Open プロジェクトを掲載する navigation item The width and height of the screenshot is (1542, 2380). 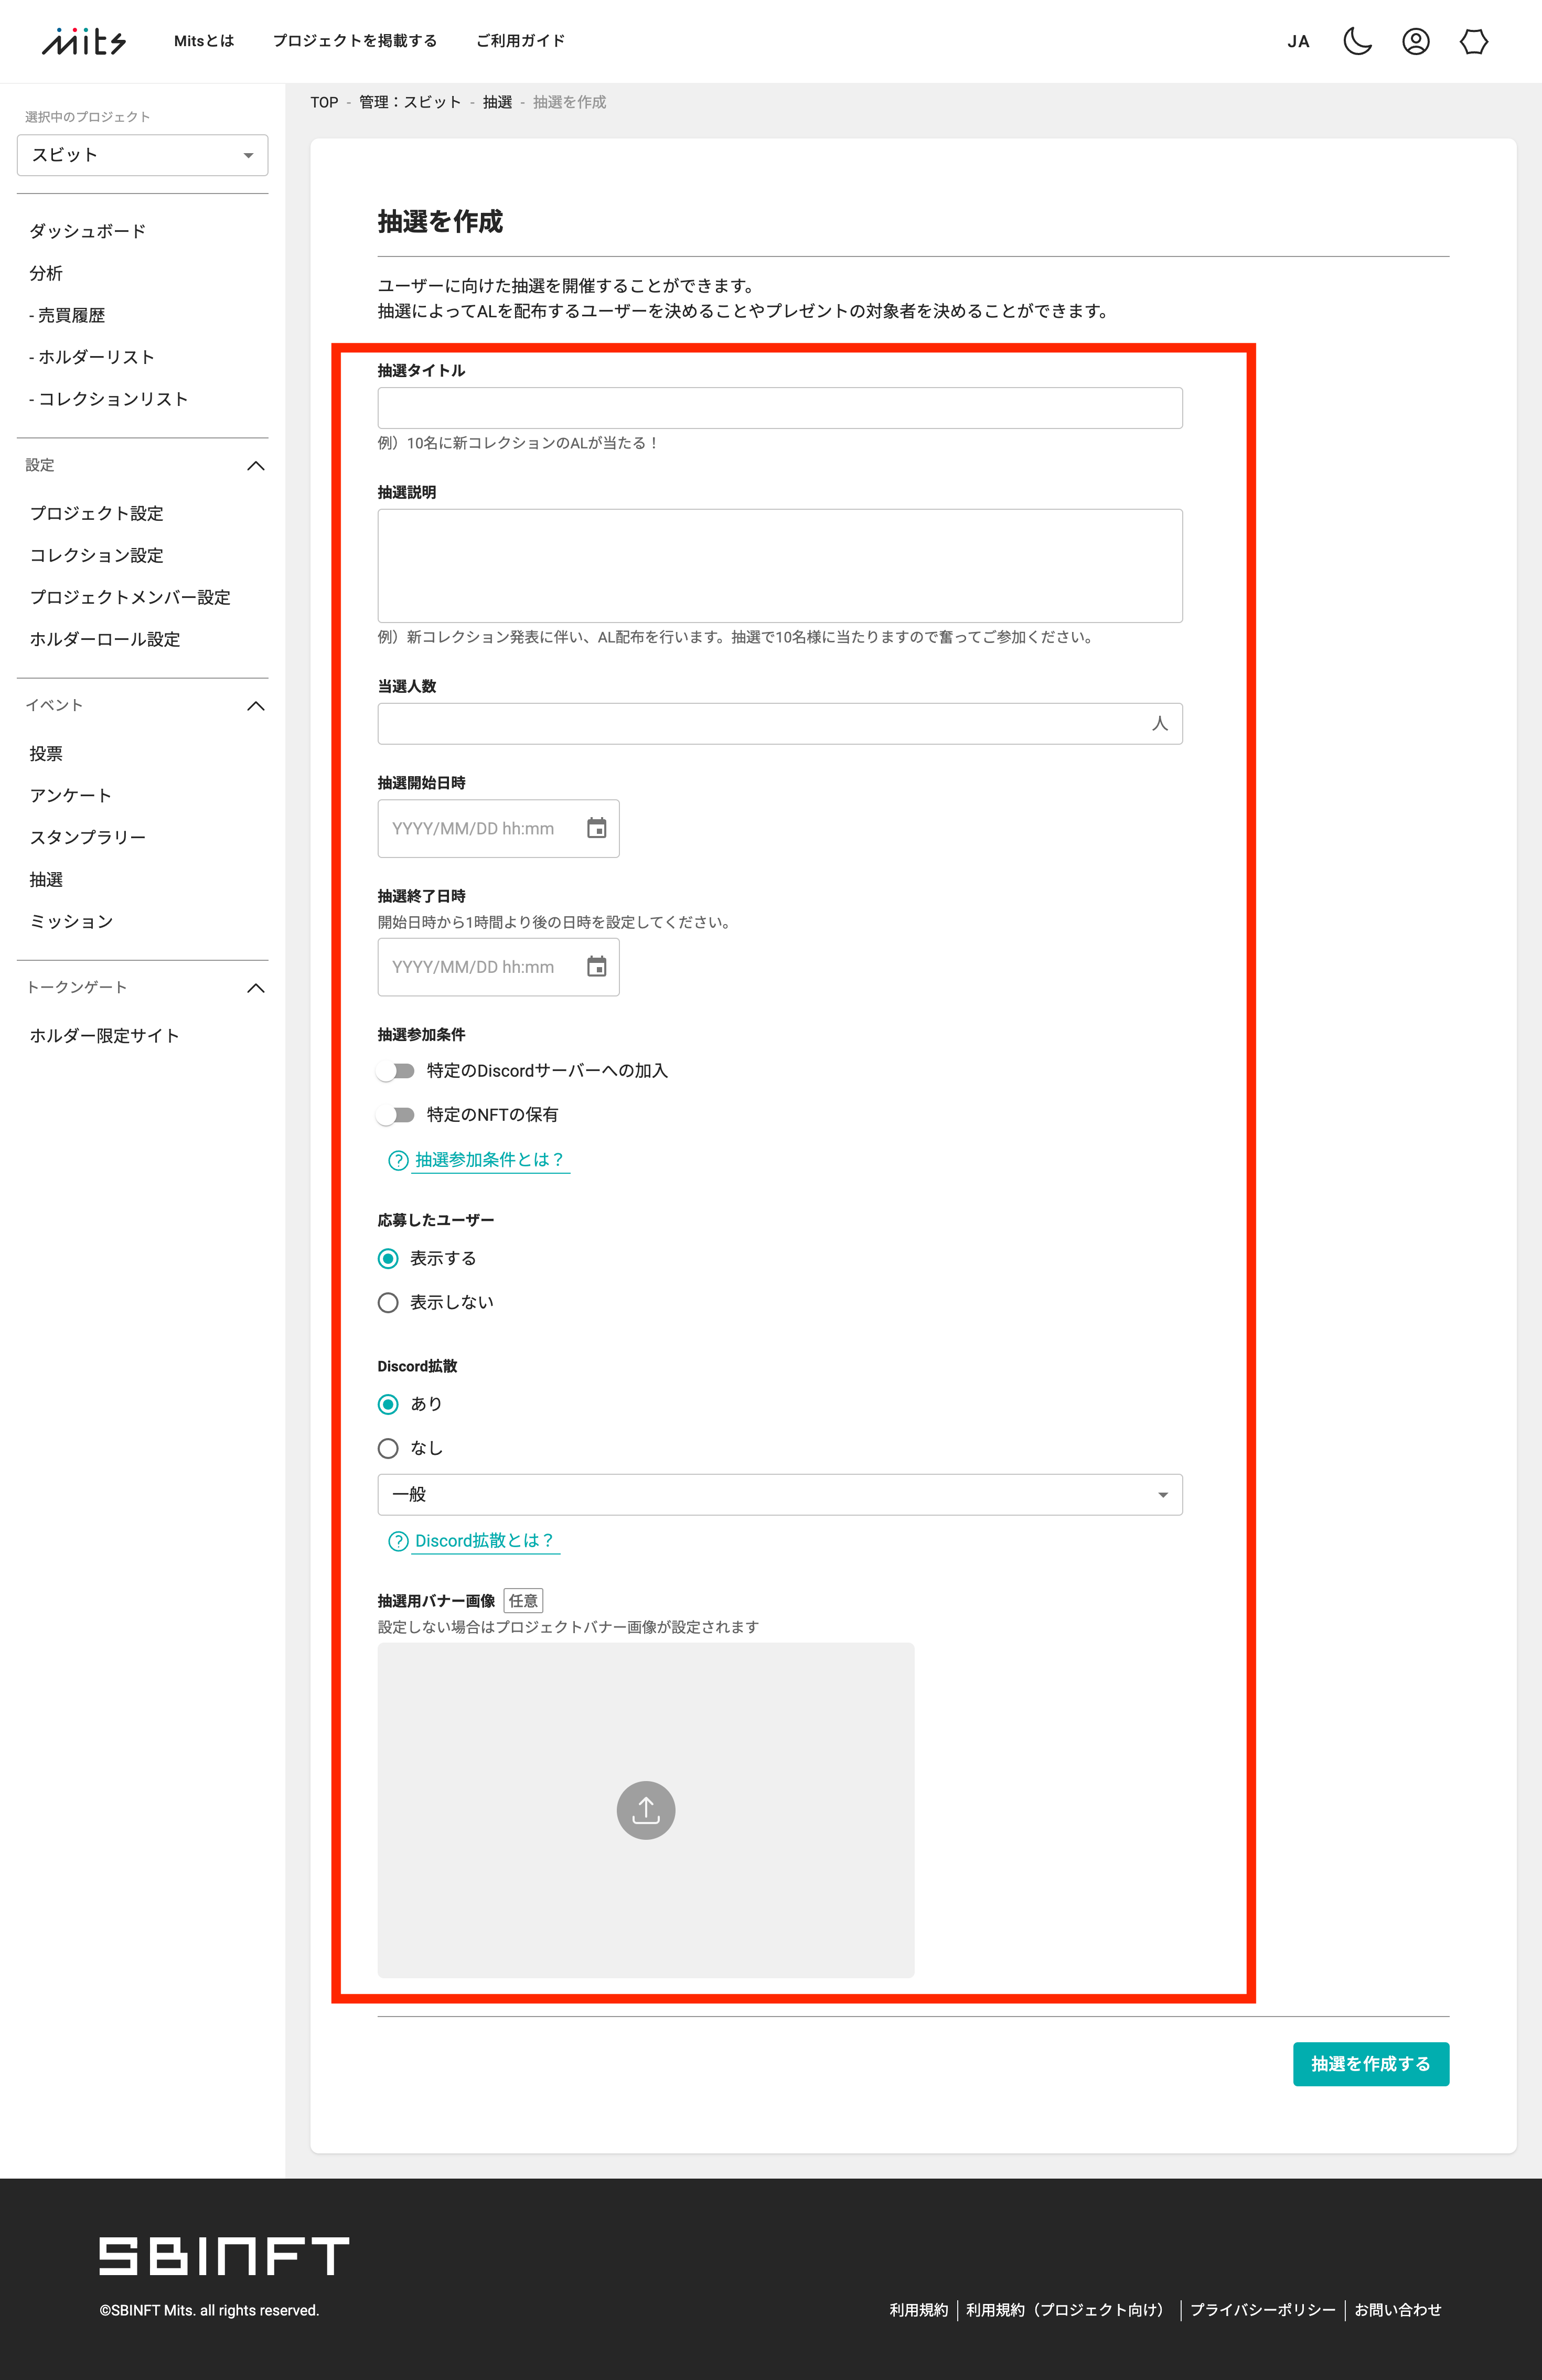pos(355,41)
